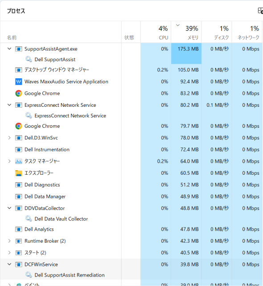263x286 pixels.
Task: Select the Dell Data Vault Collector name
Action: 61,219
